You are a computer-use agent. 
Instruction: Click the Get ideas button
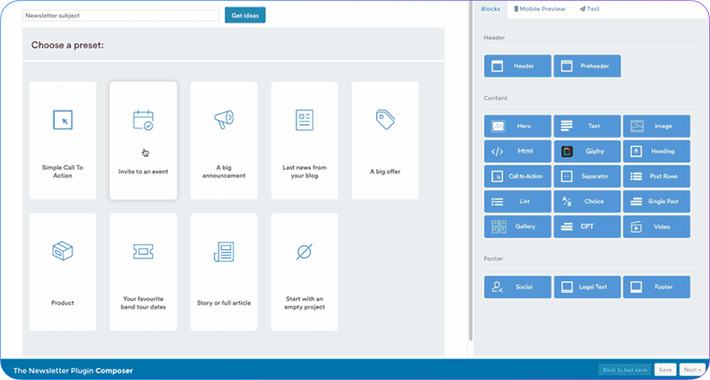tap(245, 15)
